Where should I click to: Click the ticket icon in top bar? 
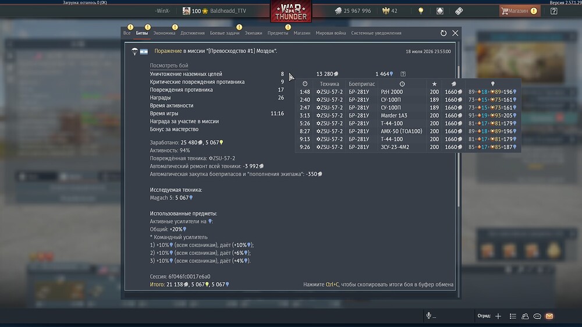[x=459, y=10]
